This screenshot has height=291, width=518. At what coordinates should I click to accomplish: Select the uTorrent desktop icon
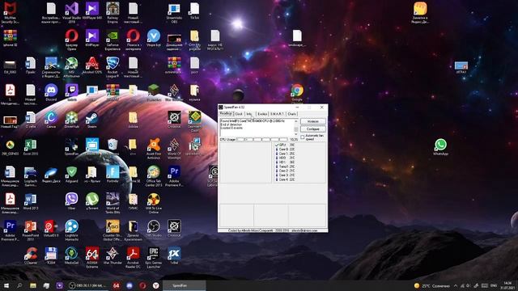[92, 201]
